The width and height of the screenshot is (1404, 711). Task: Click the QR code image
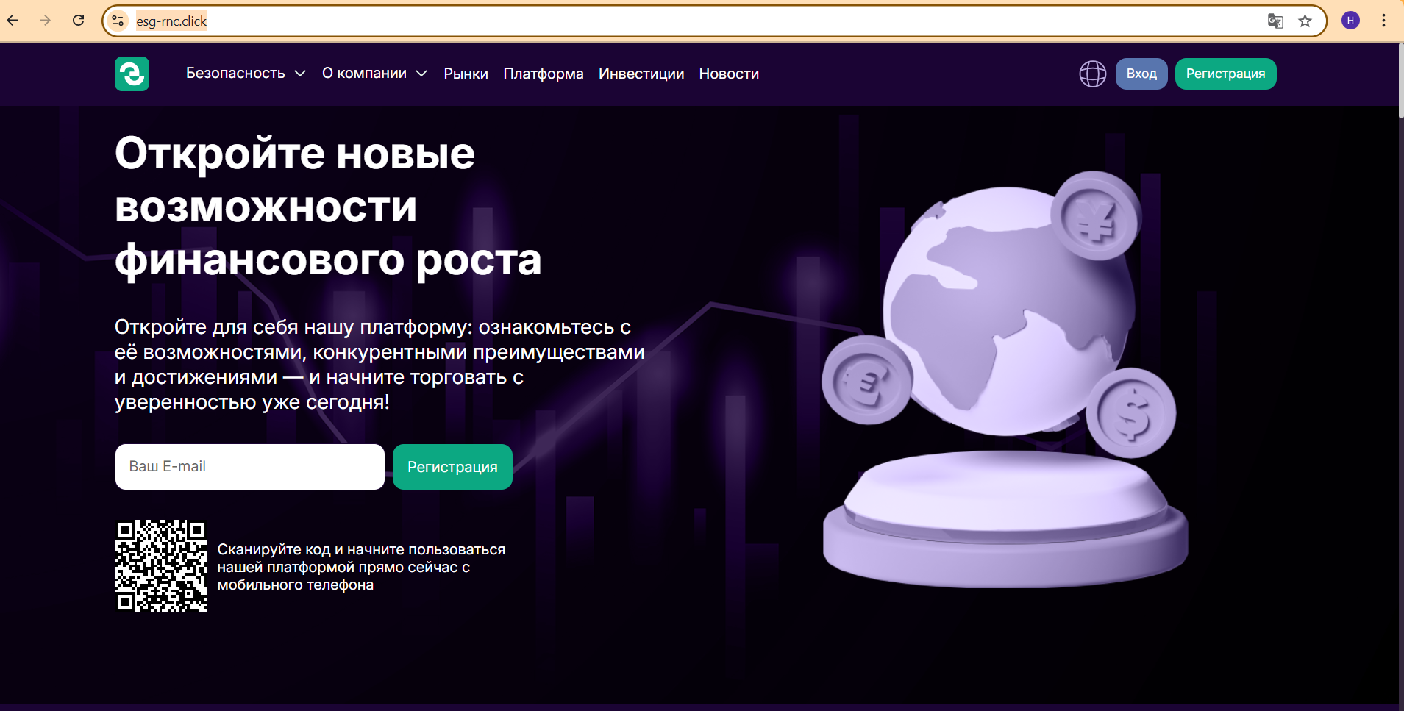(161, 566)
